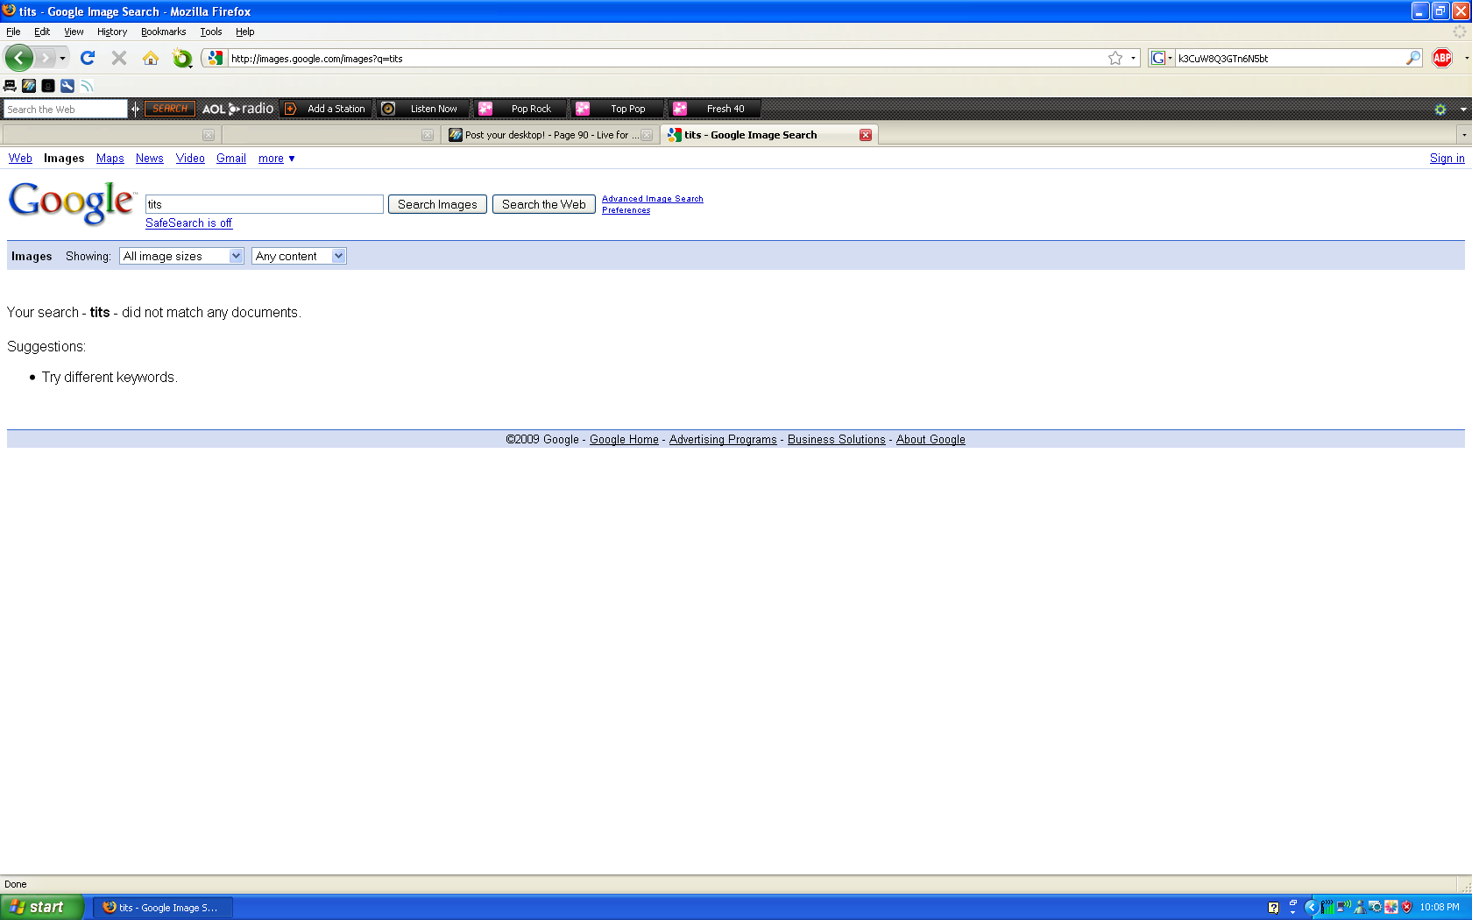The height and width of the screenshot is (920, 1472).
Task: Open the AOL radio toolbar options arrow
Action: [x=1463, y=110]
